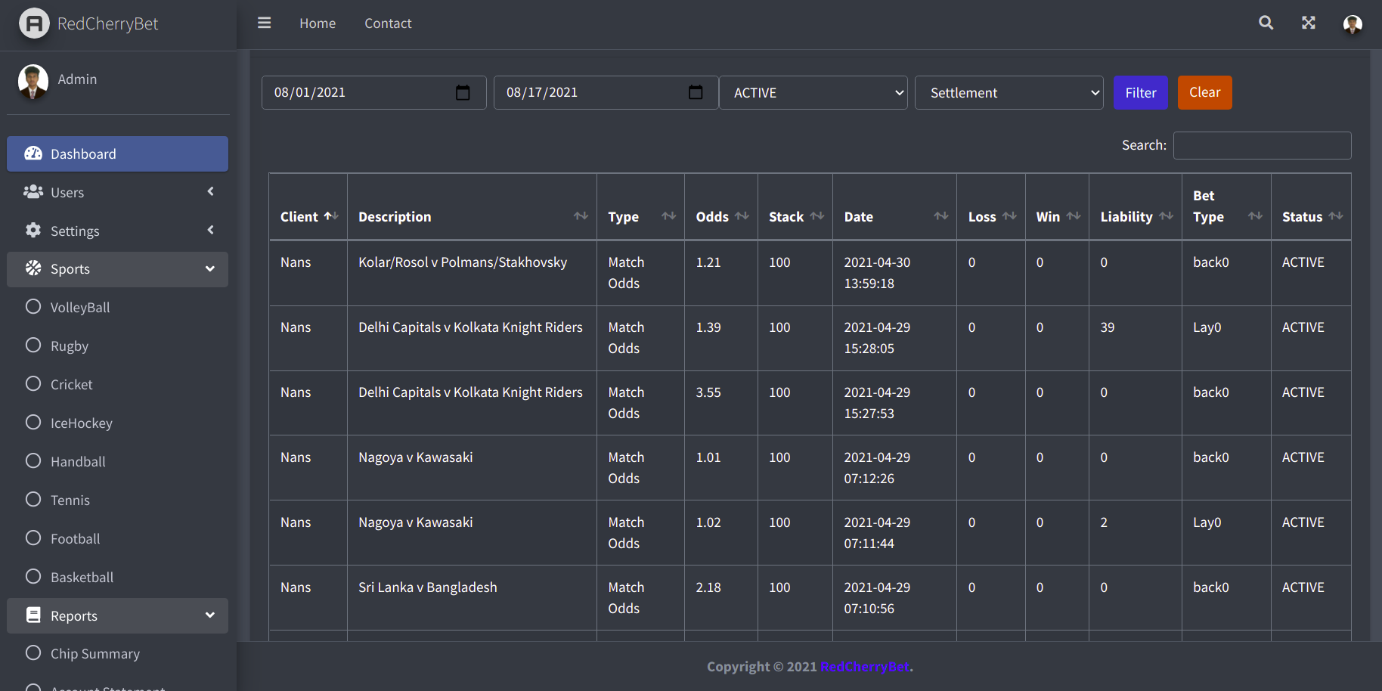Open the user avatar in top bar

tap(1353, 23)
